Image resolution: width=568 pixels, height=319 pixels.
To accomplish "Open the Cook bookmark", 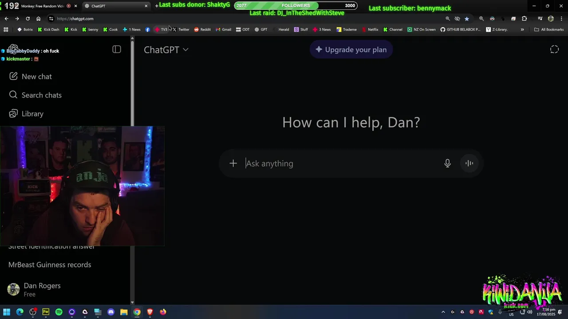I will (110, 29).
